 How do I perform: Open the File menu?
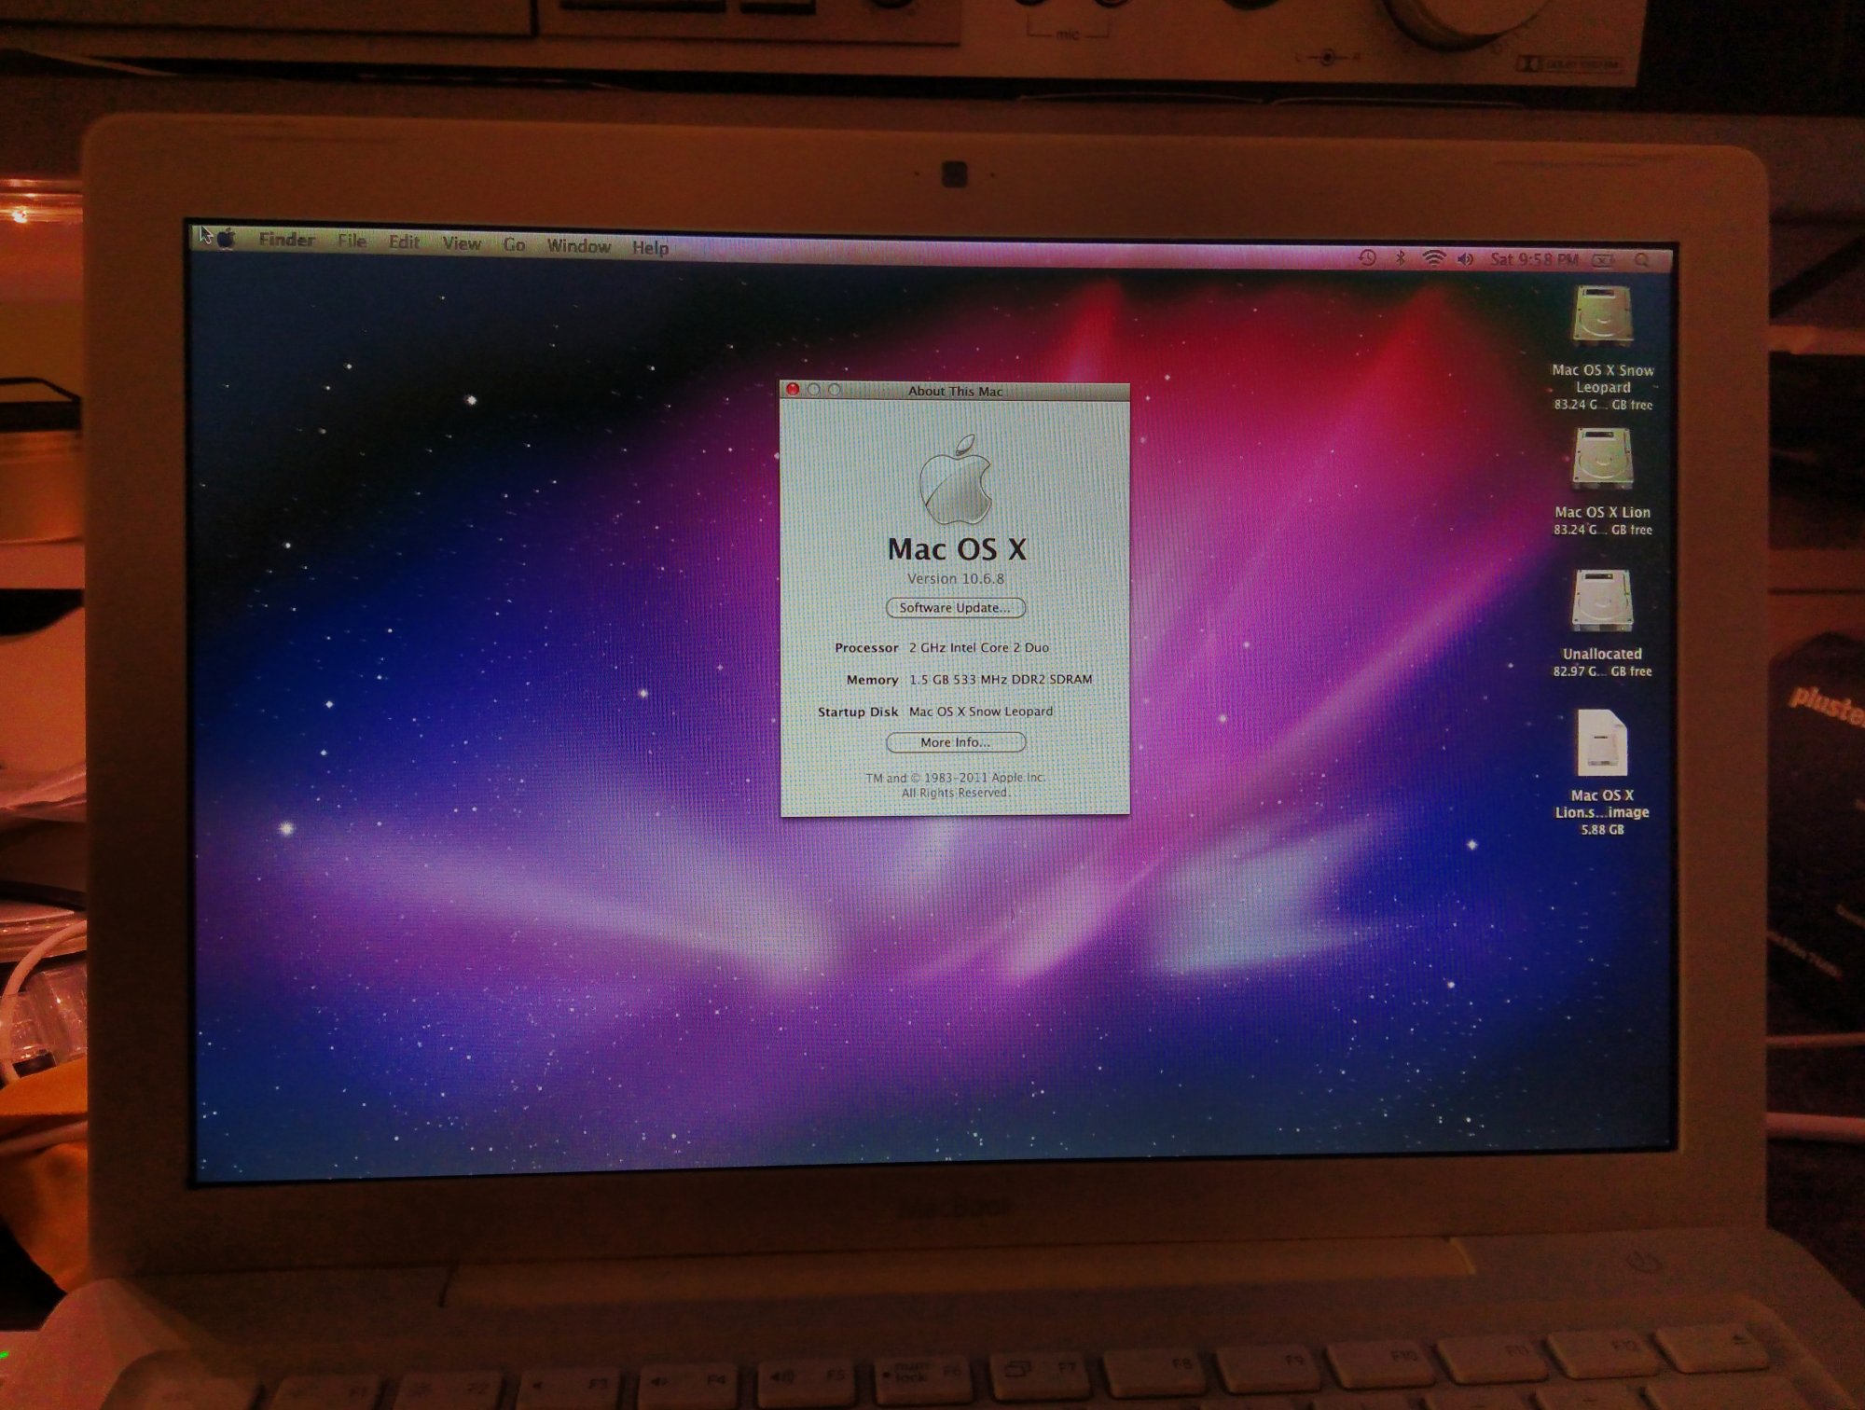click(352, 242)
